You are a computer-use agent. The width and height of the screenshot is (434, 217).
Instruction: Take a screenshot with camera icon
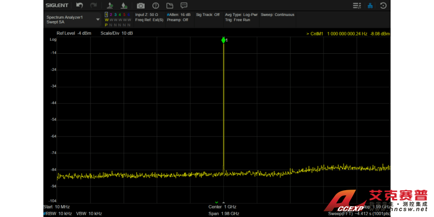[x=141, y=6]
